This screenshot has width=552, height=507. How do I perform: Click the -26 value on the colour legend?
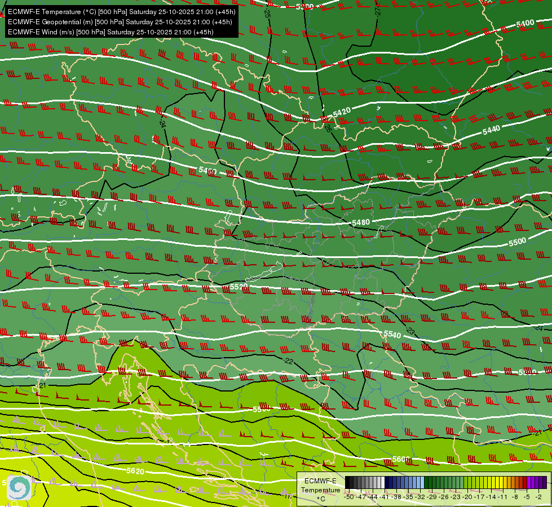[444, 497]
